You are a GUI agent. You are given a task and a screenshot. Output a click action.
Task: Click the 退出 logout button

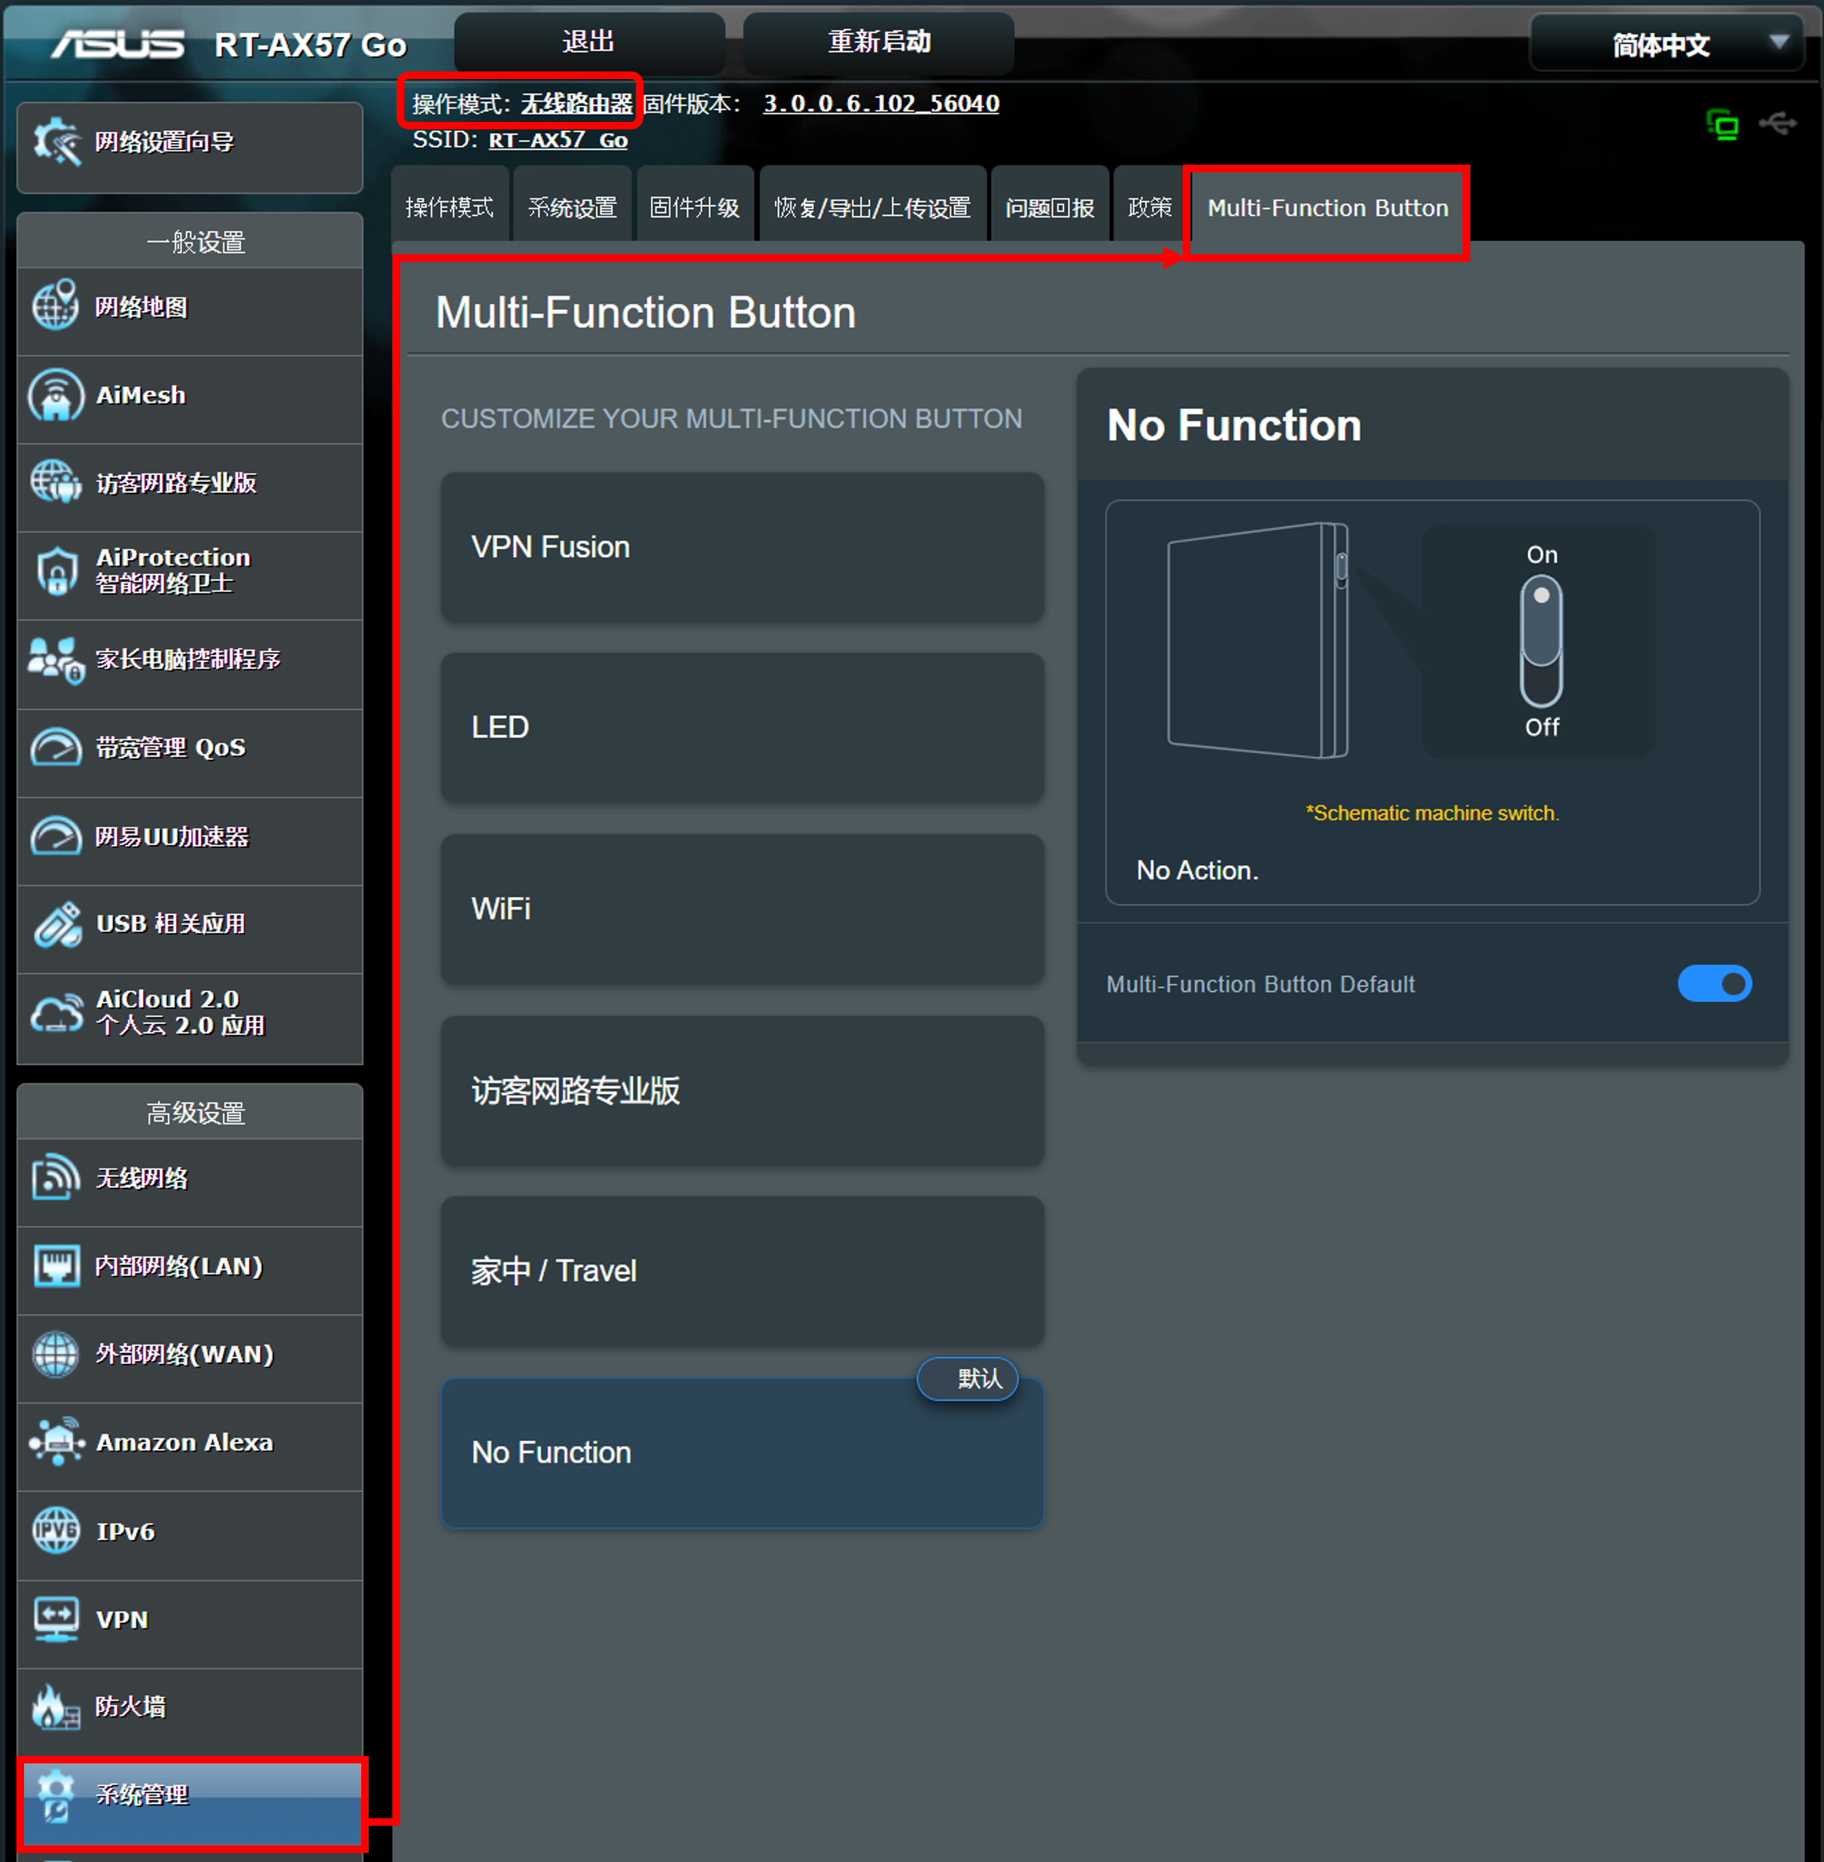[588, 42]
